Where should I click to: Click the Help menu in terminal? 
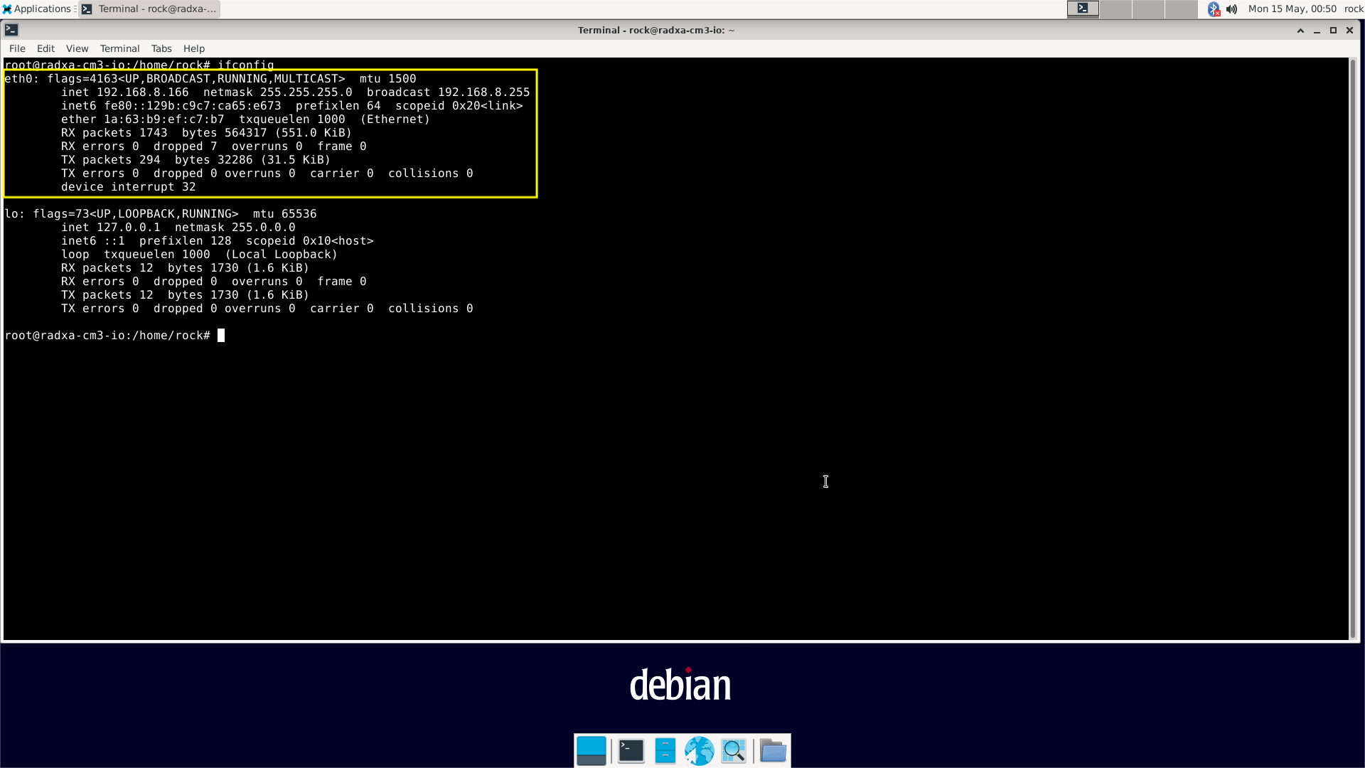point(194,48)
